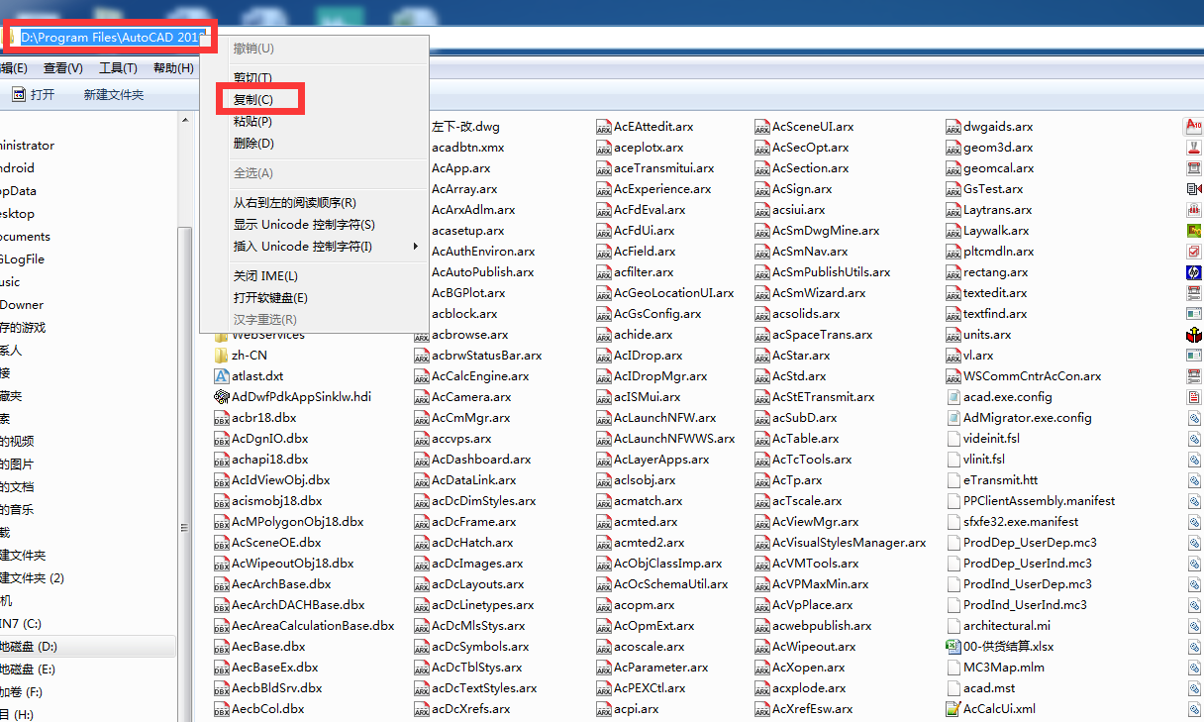Select the AcCamera.arx ARX icon
This screenshot has height=722, width=1204.
(422, 397)
